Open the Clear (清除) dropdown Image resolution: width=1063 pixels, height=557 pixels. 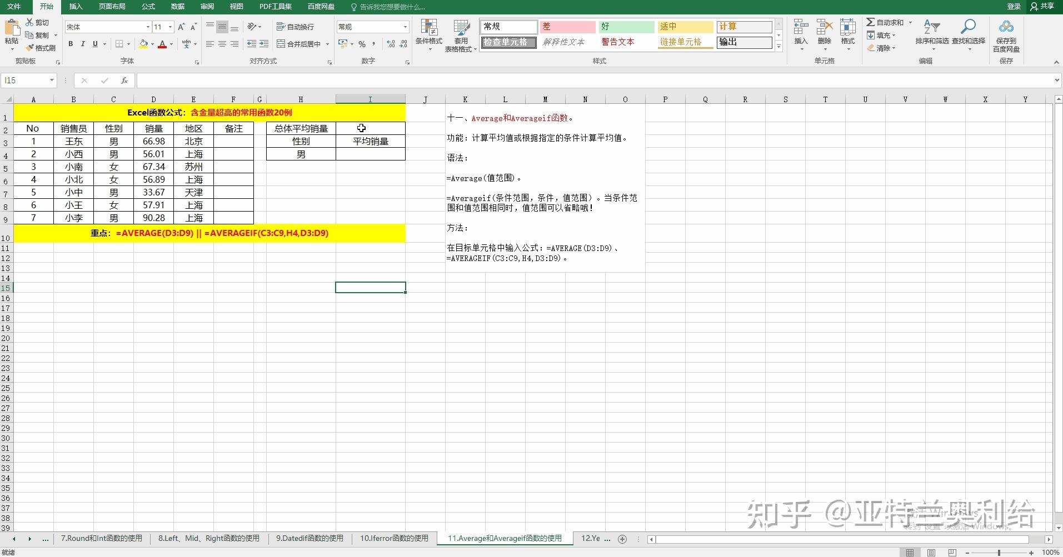pyautogui.click(x=881, y=48)
